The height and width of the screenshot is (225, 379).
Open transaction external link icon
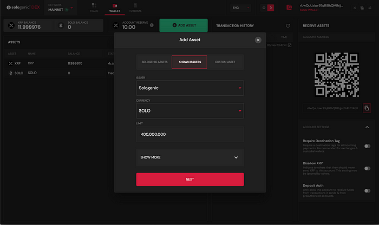click(290, 45)
